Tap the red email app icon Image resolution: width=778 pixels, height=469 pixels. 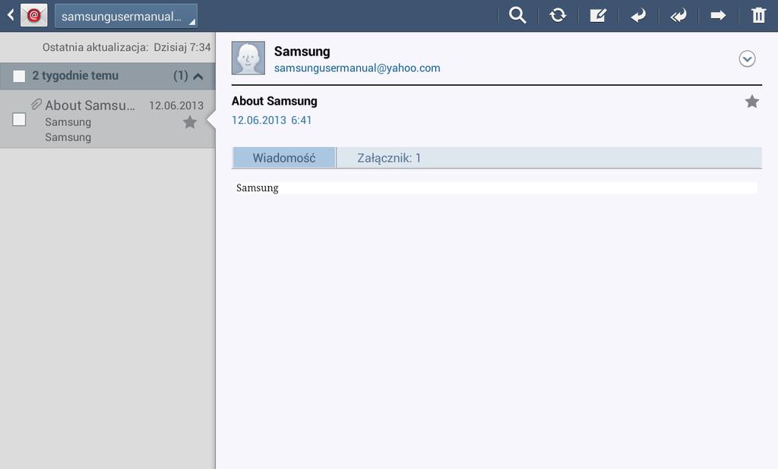pyautogui.click(x=33, y=15)
